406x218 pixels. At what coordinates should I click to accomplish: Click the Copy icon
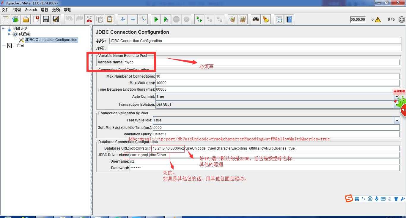coord(99,19)
